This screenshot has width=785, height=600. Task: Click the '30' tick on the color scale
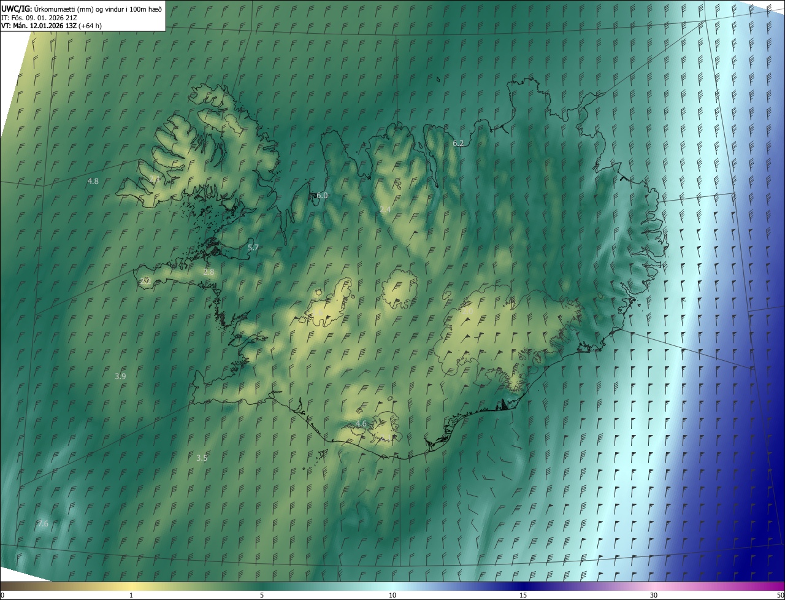[x=654, y=595]
